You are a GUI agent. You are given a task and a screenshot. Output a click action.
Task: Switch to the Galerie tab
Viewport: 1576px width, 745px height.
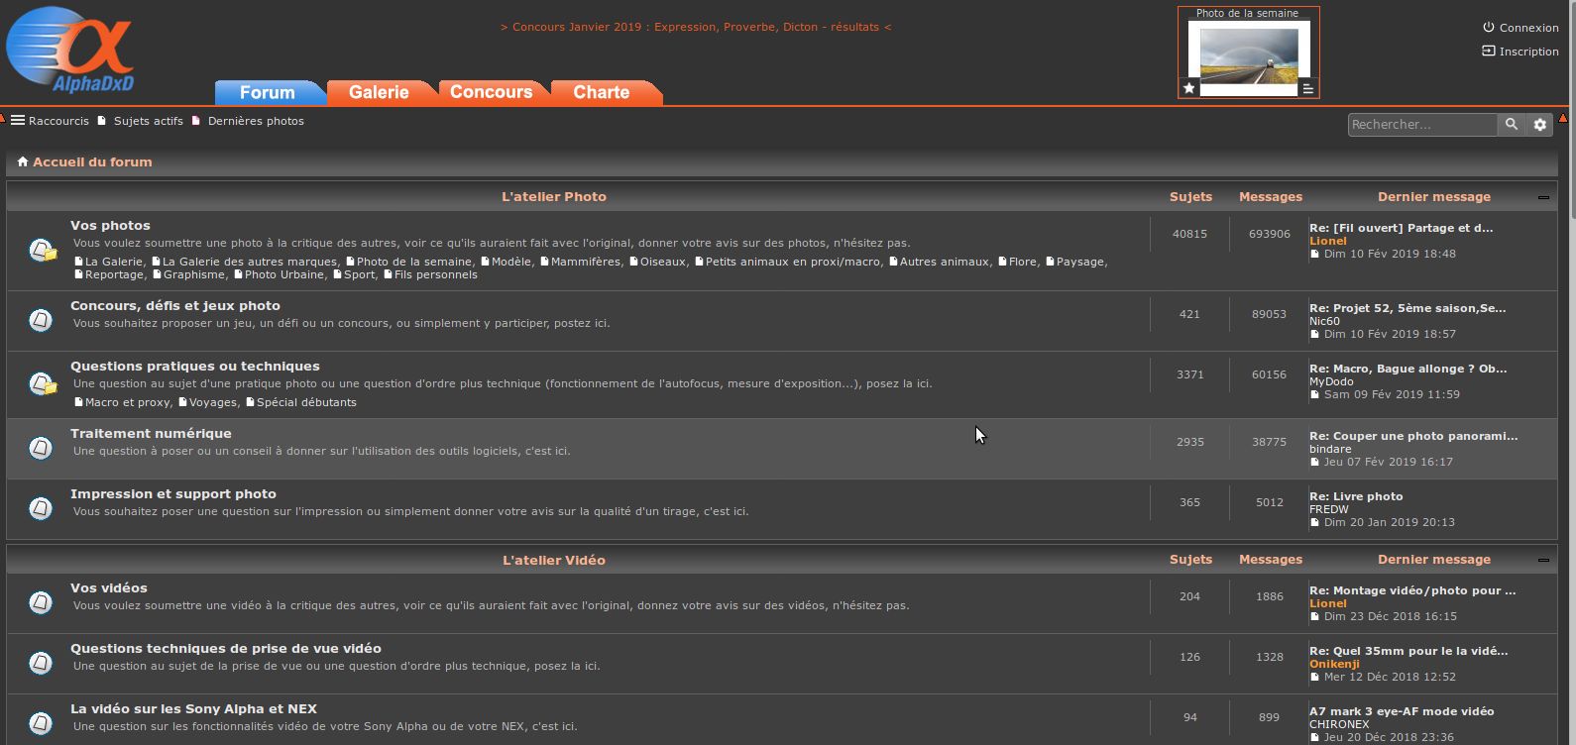379,92
